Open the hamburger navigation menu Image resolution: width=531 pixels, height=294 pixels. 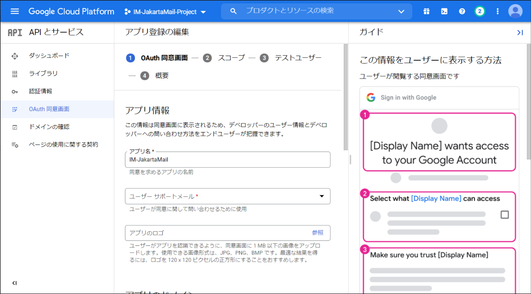(15, 11)
